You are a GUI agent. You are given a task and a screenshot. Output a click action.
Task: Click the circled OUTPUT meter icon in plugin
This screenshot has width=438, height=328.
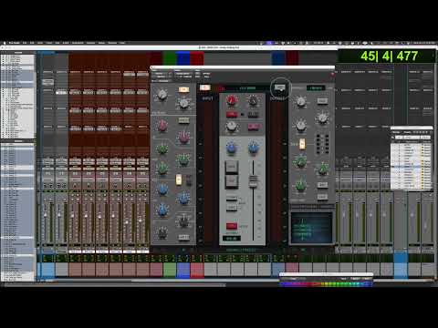280,87
